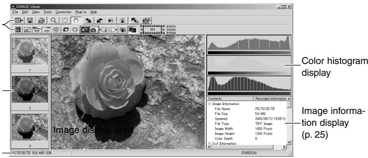Select snapshot thumbnail 1
368x158 pixels.
coord(30,51)
